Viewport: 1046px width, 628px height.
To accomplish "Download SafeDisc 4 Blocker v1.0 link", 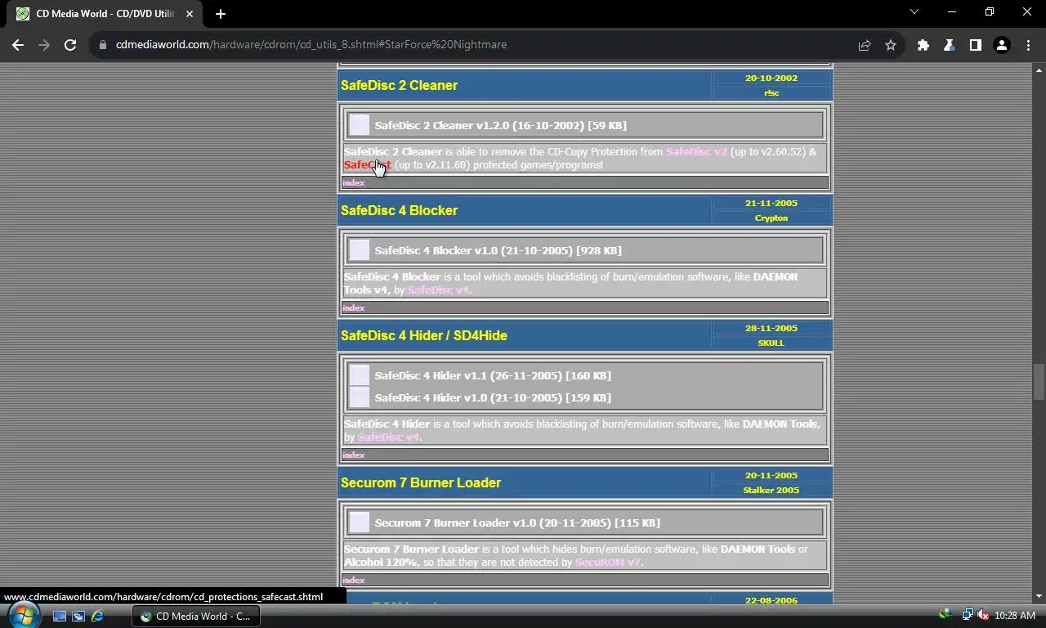I will 498,250.
